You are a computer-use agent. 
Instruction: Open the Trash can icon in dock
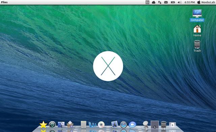[163, 125]
